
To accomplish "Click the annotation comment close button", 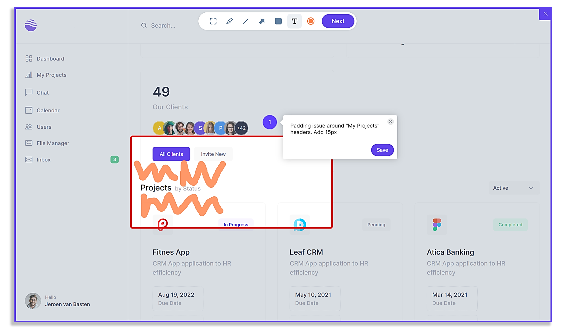I will (391, 121).
